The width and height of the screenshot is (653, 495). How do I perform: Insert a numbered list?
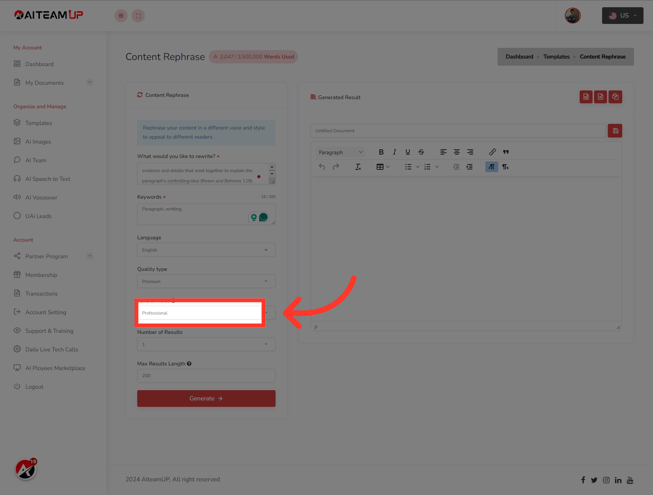[428, 167]
